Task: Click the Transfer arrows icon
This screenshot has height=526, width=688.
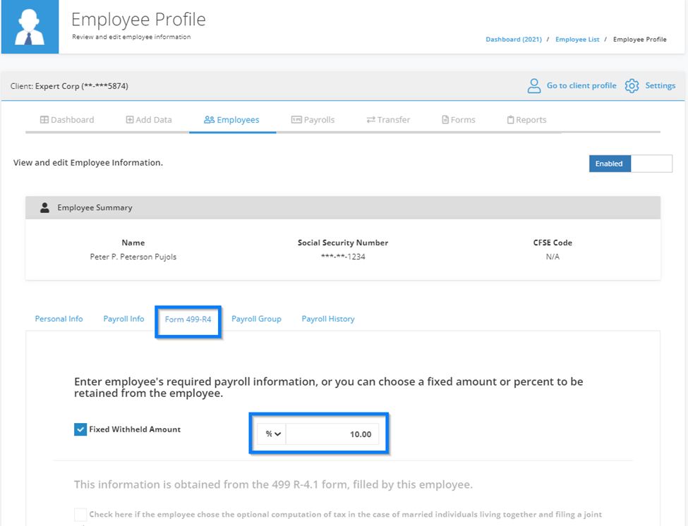Action: tap(370, 120)
